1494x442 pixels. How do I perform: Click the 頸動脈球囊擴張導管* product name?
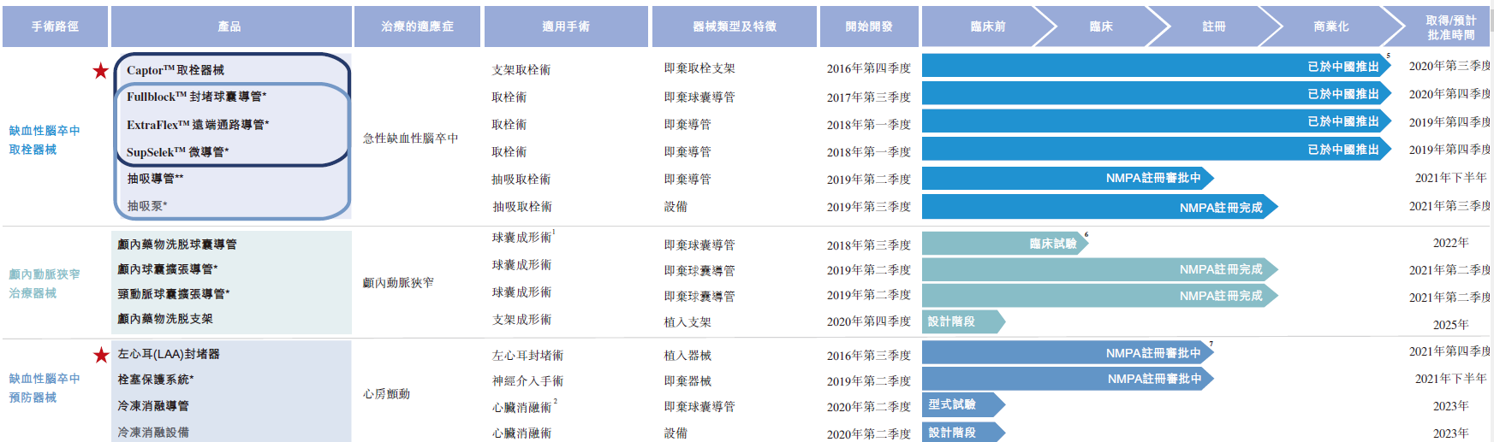point(174,294)
